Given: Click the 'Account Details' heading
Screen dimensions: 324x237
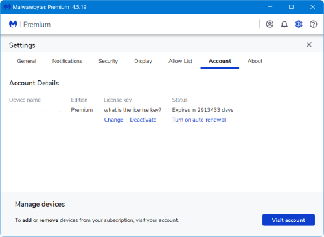Looking at the screenshot, I should point(34,83).
